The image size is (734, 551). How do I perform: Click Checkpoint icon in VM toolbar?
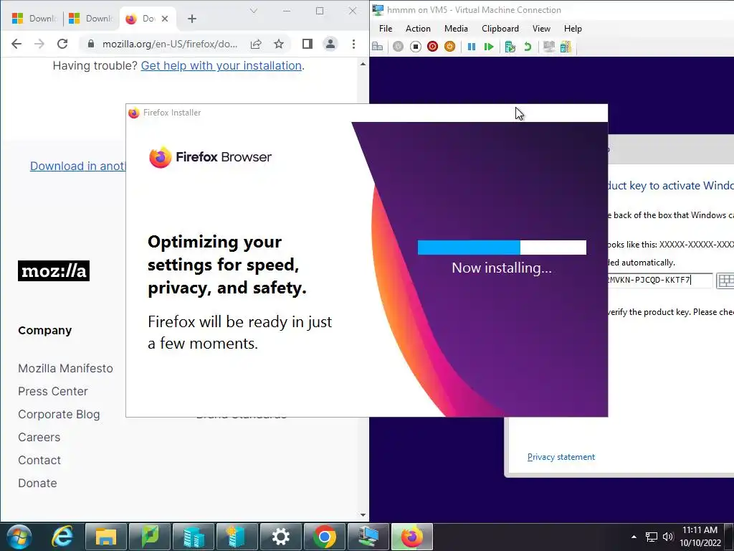(510, 47)
